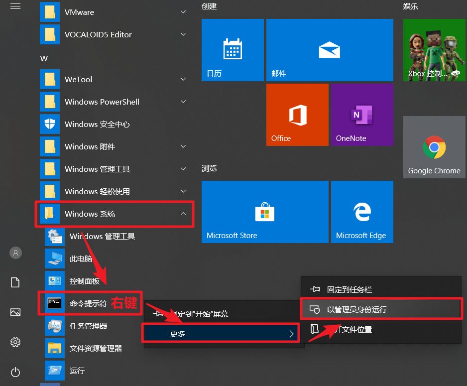Expand the Windows PowerShell chevron

(183, 102)
